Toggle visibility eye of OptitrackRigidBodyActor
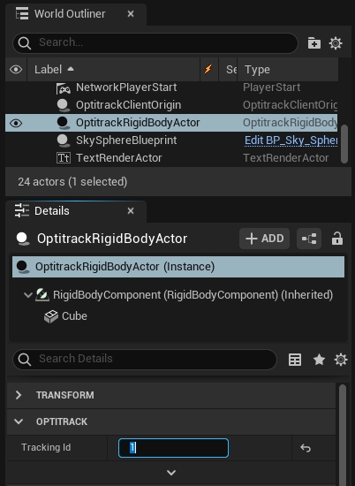 [x=16, y=123]
